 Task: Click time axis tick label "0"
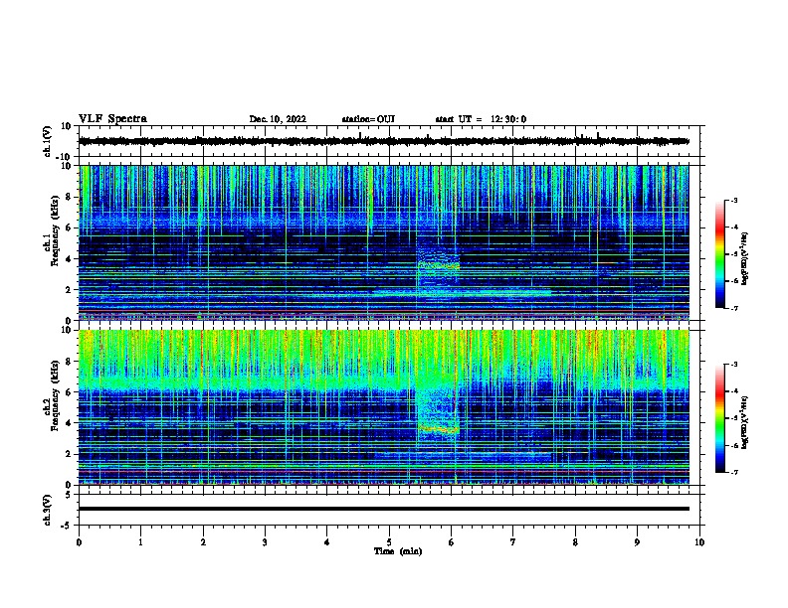79,542
